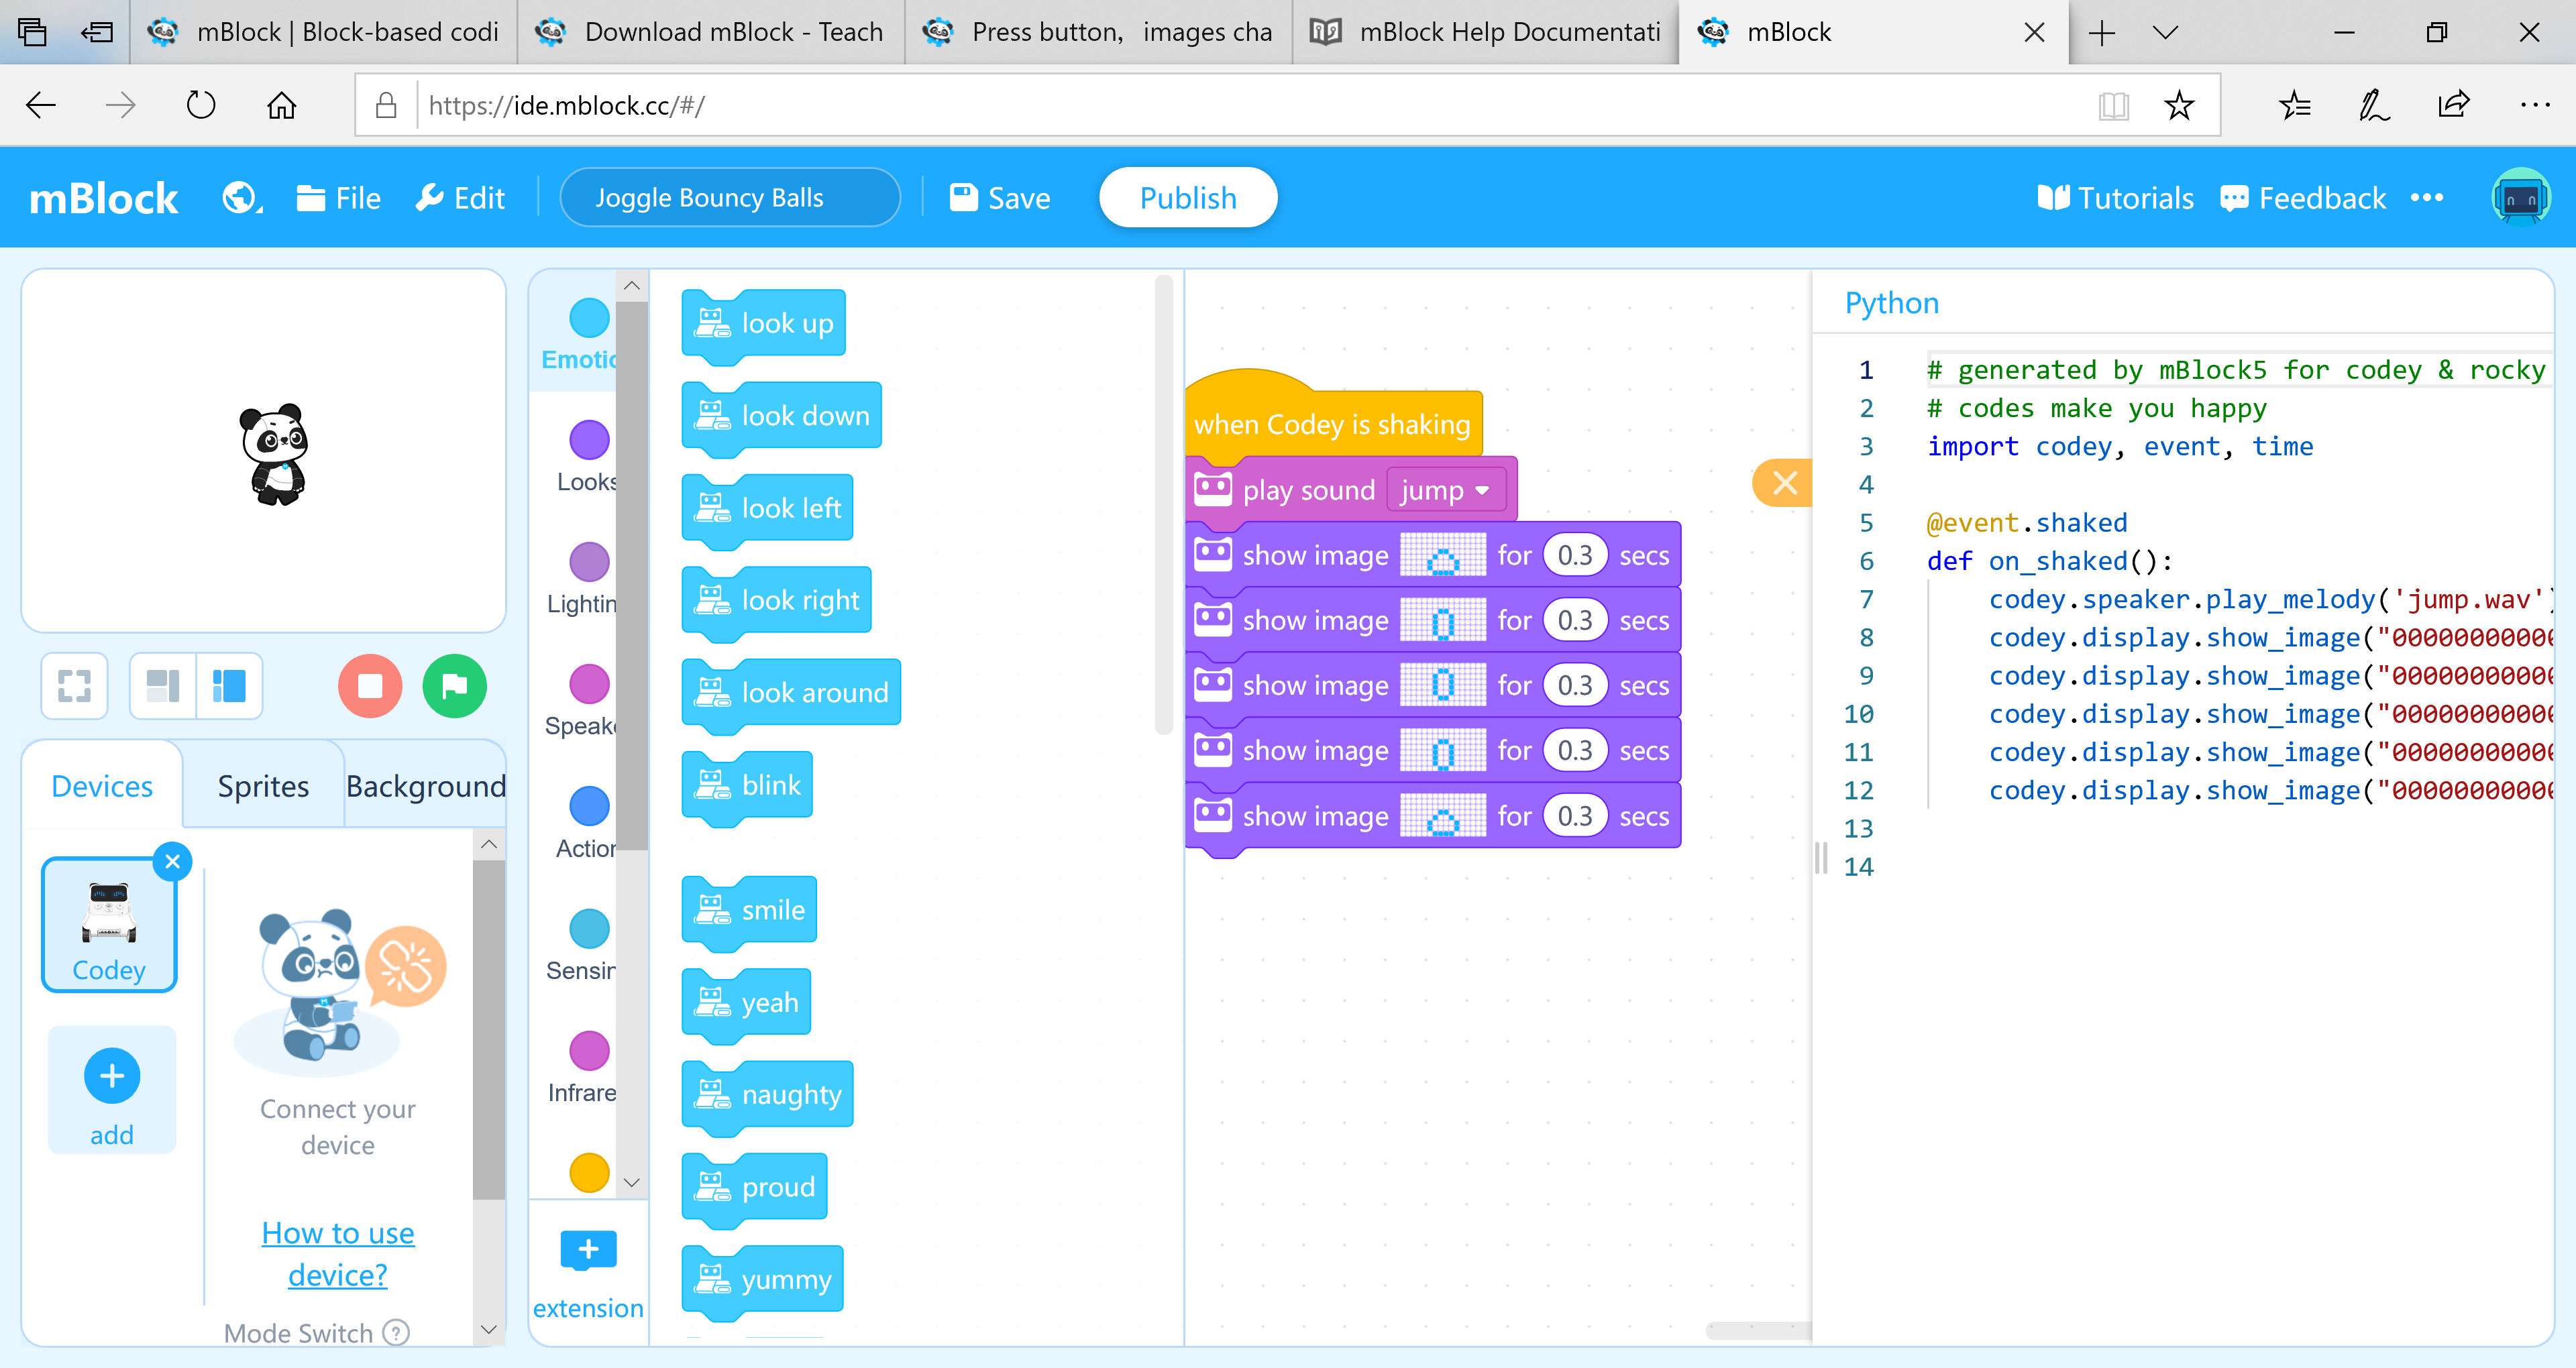This screenshot has height=1368, width=2576.
Task: Remove Codey device with X badge
Action: pos(173,861)
